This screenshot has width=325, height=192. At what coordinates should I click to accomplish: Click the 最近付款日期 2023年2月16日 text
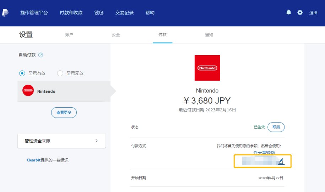click(x=207, y=110)
